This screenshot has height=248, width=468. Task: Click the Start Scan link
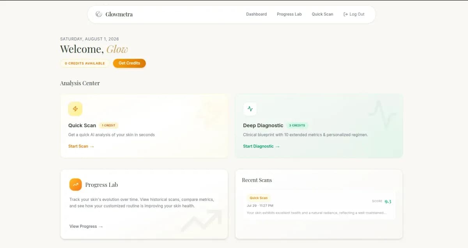click(x=81, y=146)
